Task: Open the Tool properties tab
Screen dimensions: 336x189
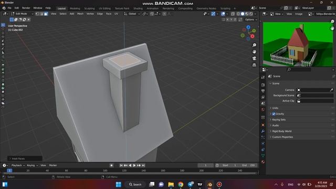Action: coord(263,77)
